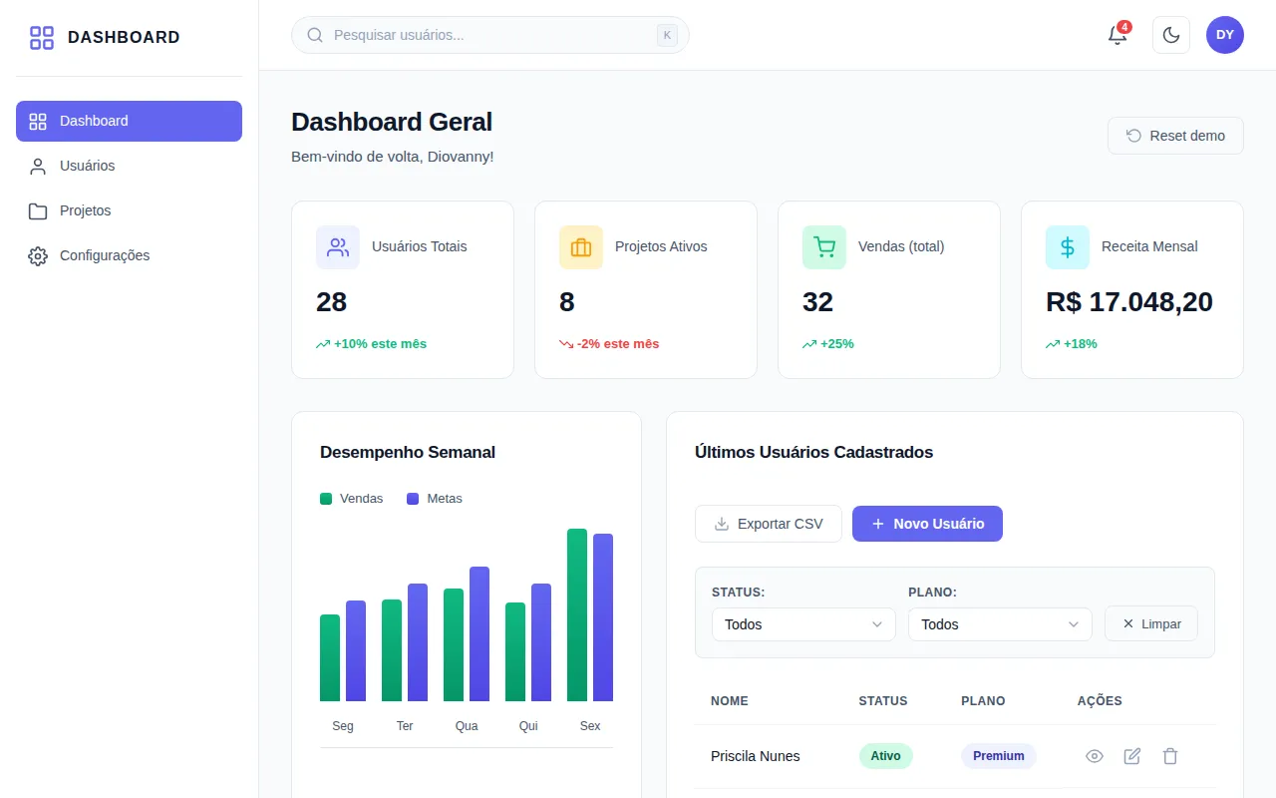This screenshot has width=1276, height=798.
Task: Click the K shortcut badge in search bar
Action: point(667,35)
